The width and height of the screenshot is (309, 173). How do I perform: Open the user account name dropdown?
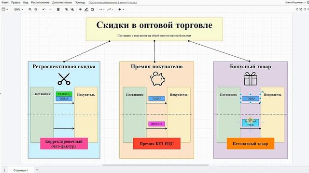tap(295, 2)
